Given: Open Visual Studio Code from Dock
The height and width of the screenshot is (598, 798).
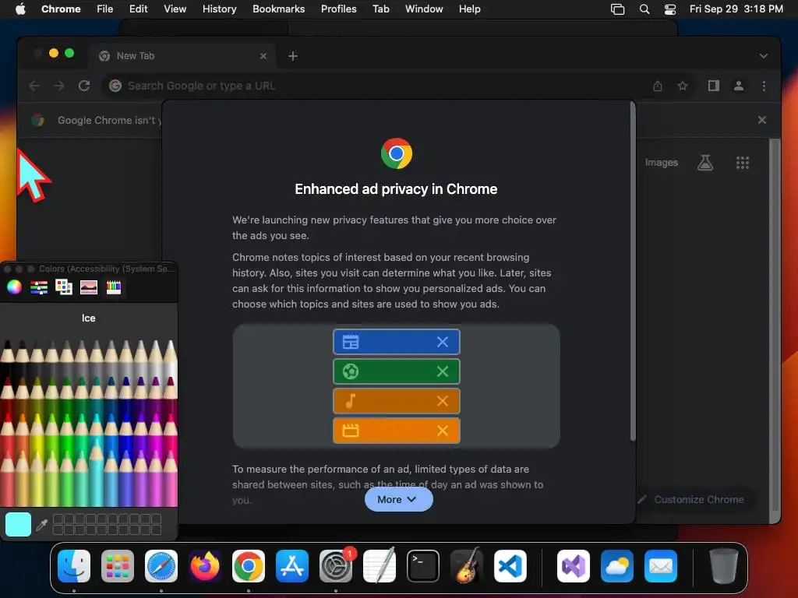Looking at the screenshot, I should (x=510, y=566).
